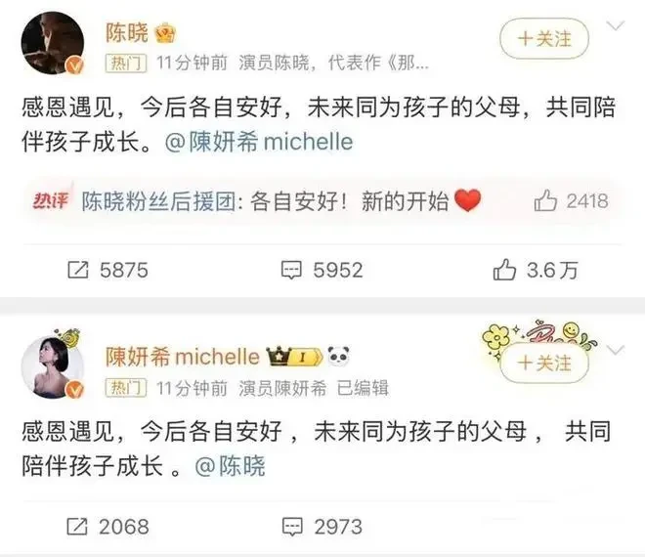Image resolution: width=645 pixels, height=557 pixels.
Task: Click the repost icon showing 2068
Action: point(77,527)
